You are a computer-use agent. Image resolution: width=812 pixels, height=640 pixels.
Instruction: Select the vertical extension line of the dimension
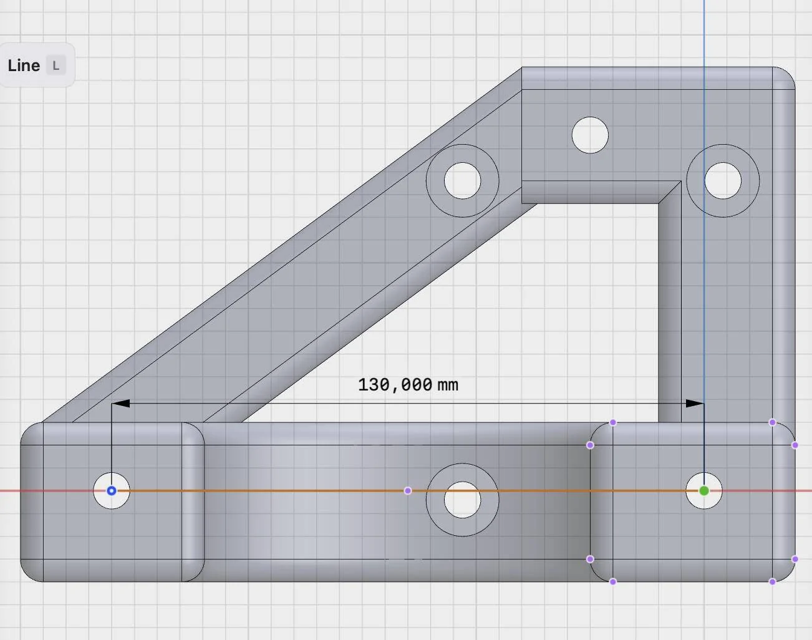tap(112, 443)
